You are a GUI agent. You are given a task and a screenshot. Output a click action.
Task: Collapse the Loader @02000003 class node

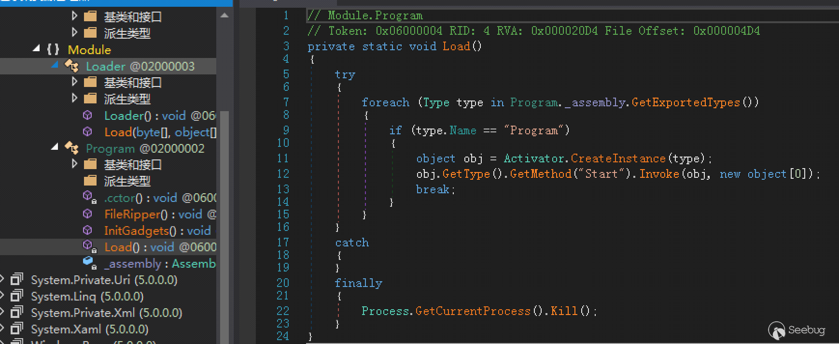pos(55,65)
